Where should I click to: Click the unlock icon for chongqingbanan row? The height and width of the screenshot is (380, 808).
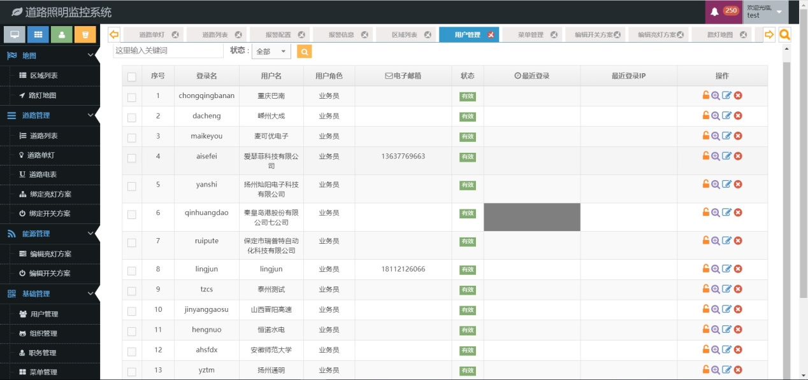pos(705,95)
